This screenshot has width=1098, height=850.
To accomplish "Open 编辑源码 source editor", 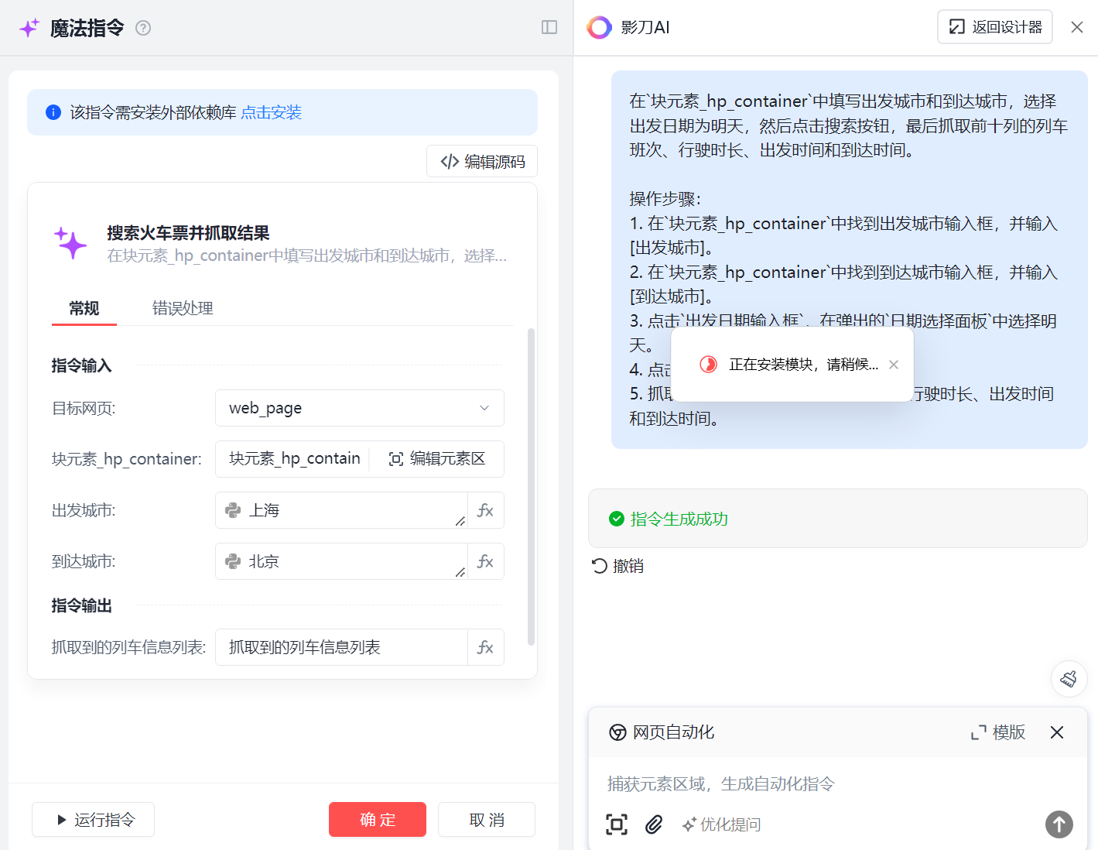I will (482, 161).
